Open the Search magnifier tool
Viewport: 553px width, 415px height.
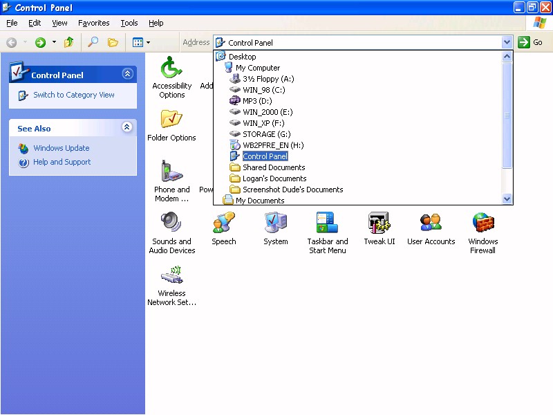tap(93, 42)
